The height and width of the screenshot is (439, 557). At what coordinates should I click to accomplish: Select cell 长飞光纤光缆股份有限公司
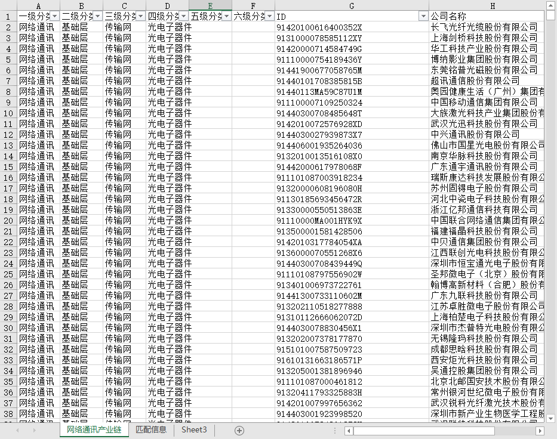pos(487,27)
